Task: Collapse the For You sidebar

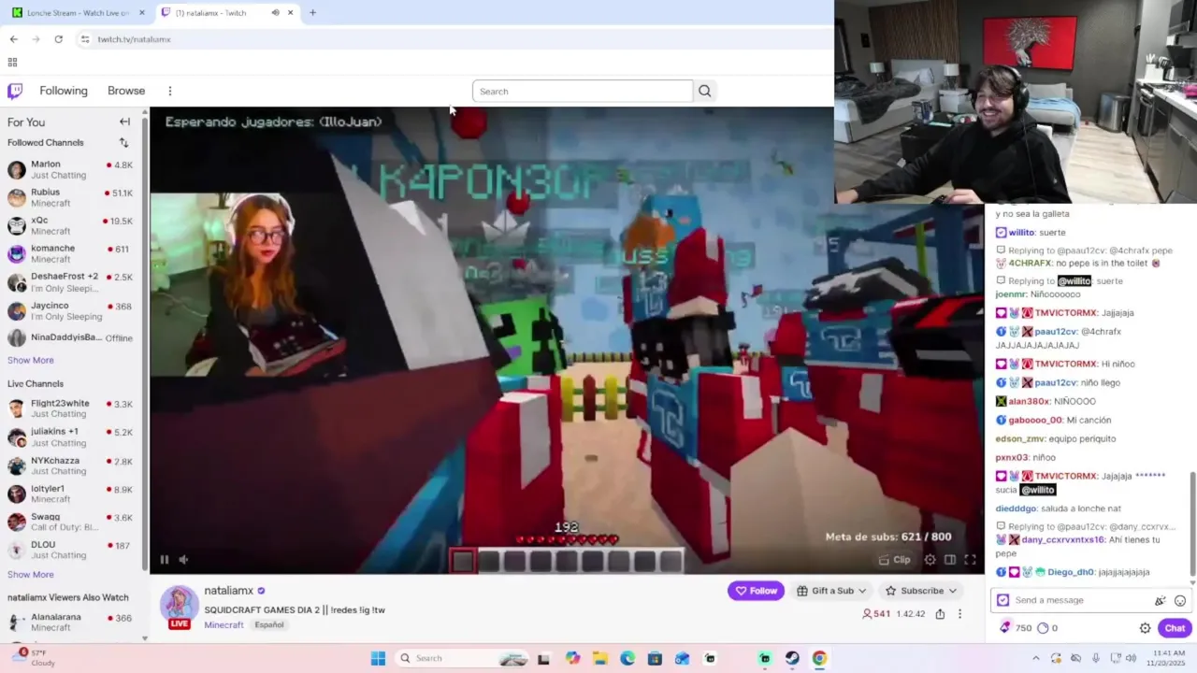Action: click(x=124, y=122)
